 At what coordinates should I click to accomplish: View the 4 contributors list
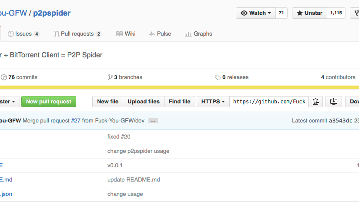point(338,77)
